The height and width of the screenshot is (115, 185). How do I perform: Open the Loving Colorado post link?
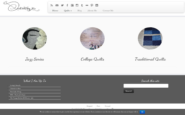pyautogui.click(x=15, y=85)
